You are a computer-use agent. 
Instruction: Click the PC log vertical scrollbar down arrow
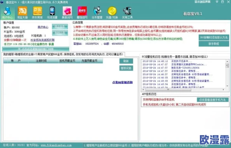[x=227, y=86]
